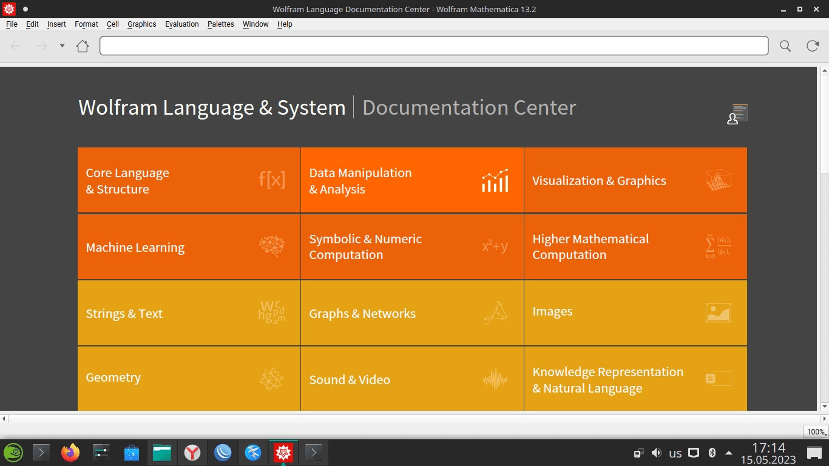Focus the documentation search field
The width and height of the screenshot is (829, 466).
434,46
